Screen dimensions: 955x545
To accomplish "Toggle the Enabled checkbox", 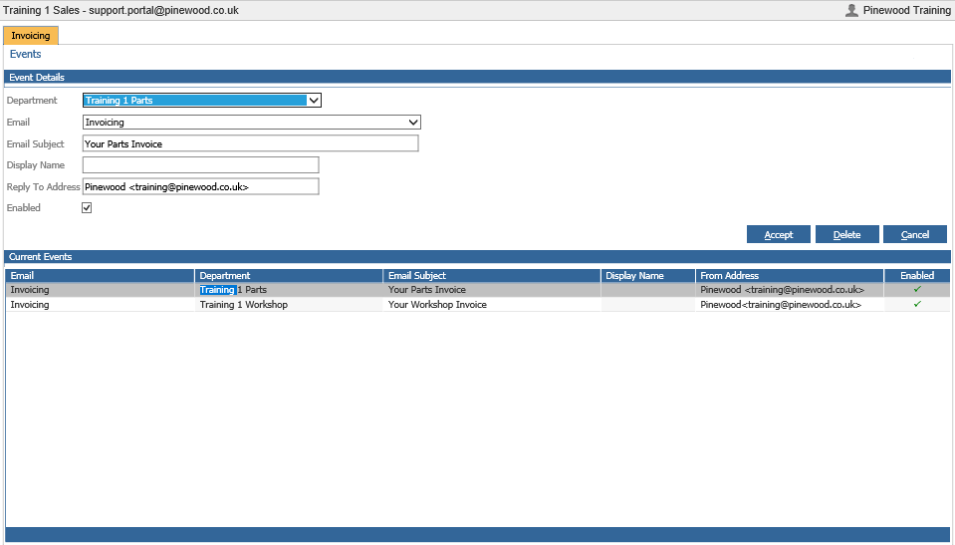I will 87,208.
